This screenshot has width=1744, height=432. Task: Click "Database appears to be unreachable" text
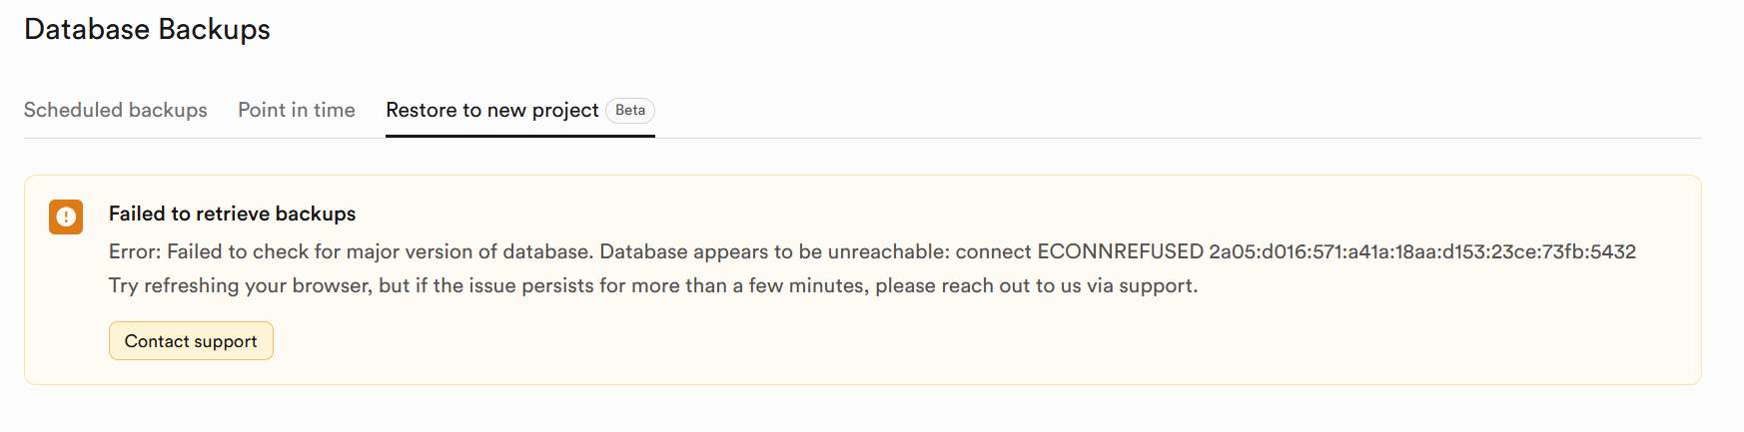(771, 251)
